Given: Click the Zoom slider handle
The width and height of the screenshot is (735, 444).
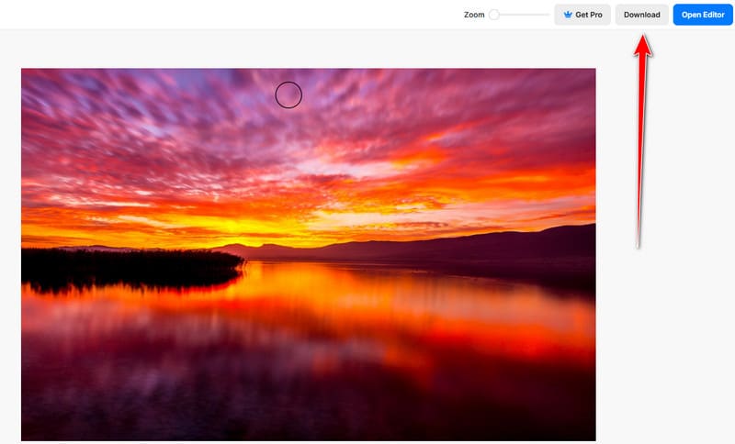Looking at the screenshot, I should (x=494, y=15).
